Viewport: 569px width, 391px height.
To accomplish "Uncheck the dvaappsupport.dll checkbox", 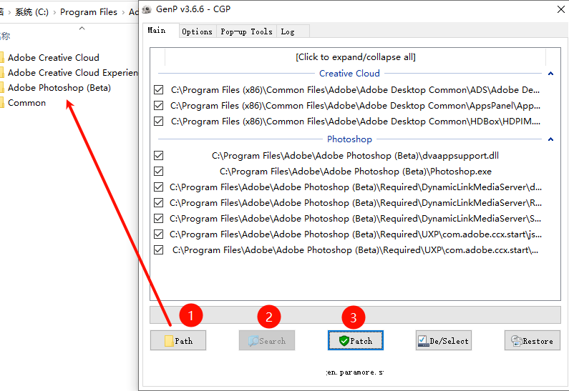I will (159, 155).
